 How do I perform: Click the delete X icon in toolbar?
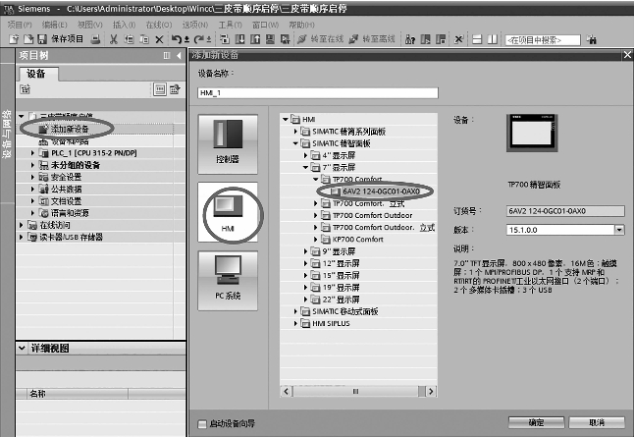click(x=160, y=39)
